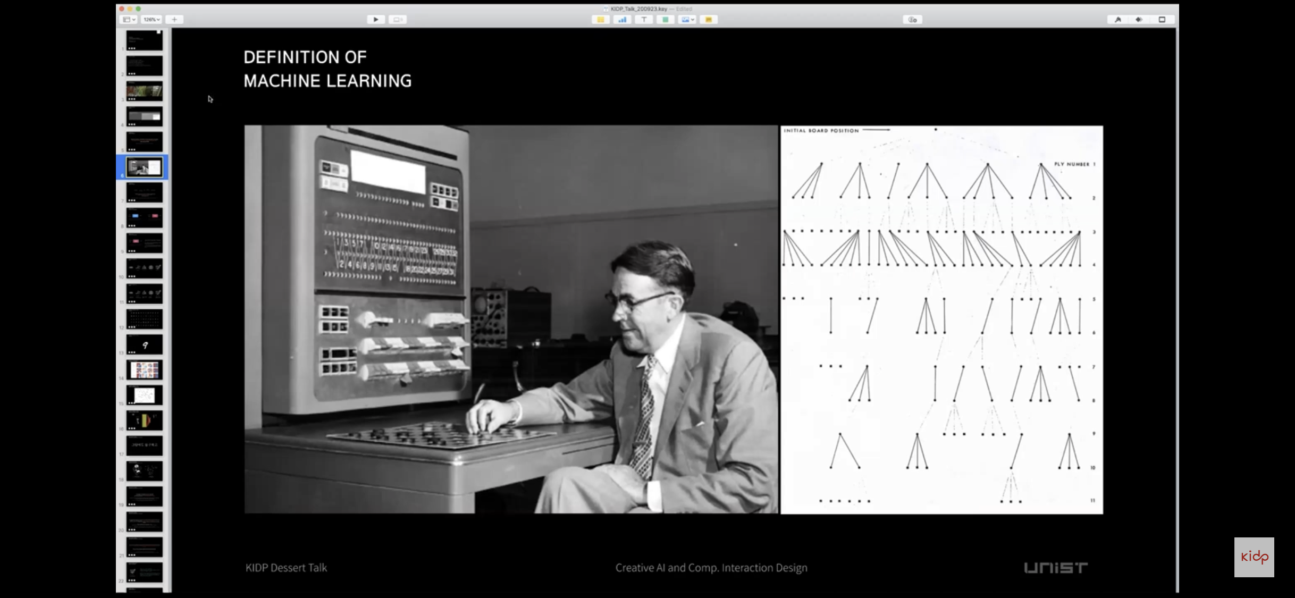Open the Collaborate button
This screenshot has width=1295, height=598.
coord(912,20)
